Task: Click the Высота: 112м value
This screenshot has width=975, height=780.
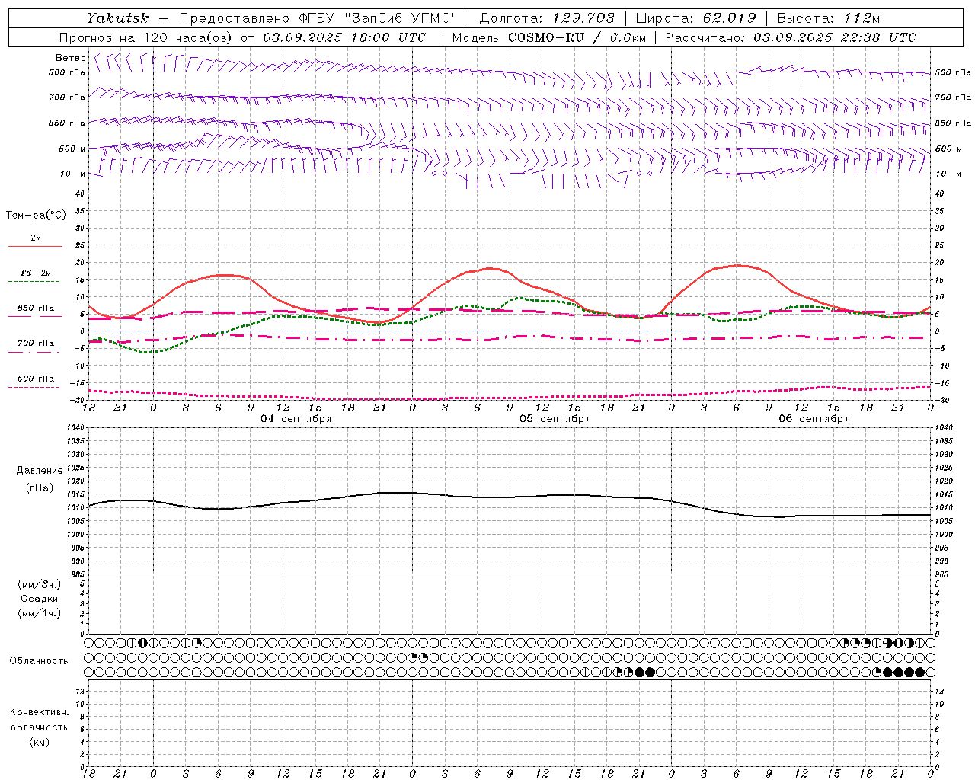Action: [828, 18]
